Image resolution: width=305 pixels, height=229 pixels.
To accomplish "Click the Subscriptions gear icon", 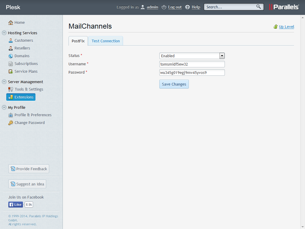I will [11, 64].
